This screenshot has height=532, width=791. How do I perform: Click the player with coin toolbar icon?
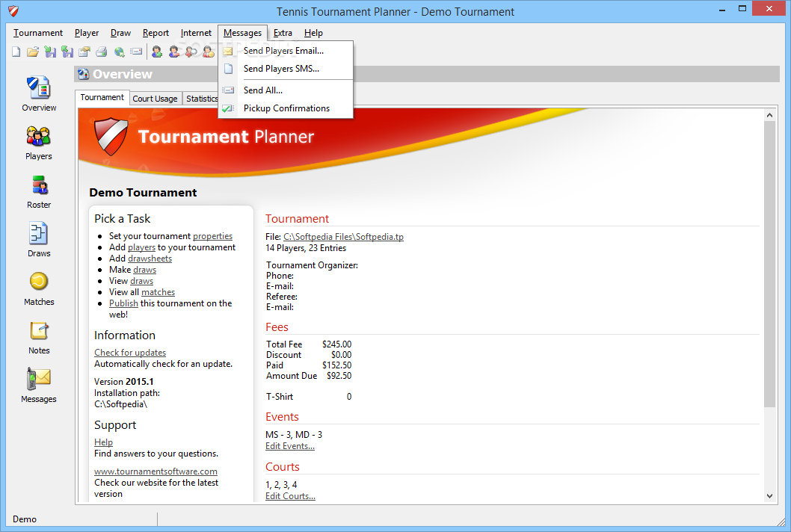(209, 52)
